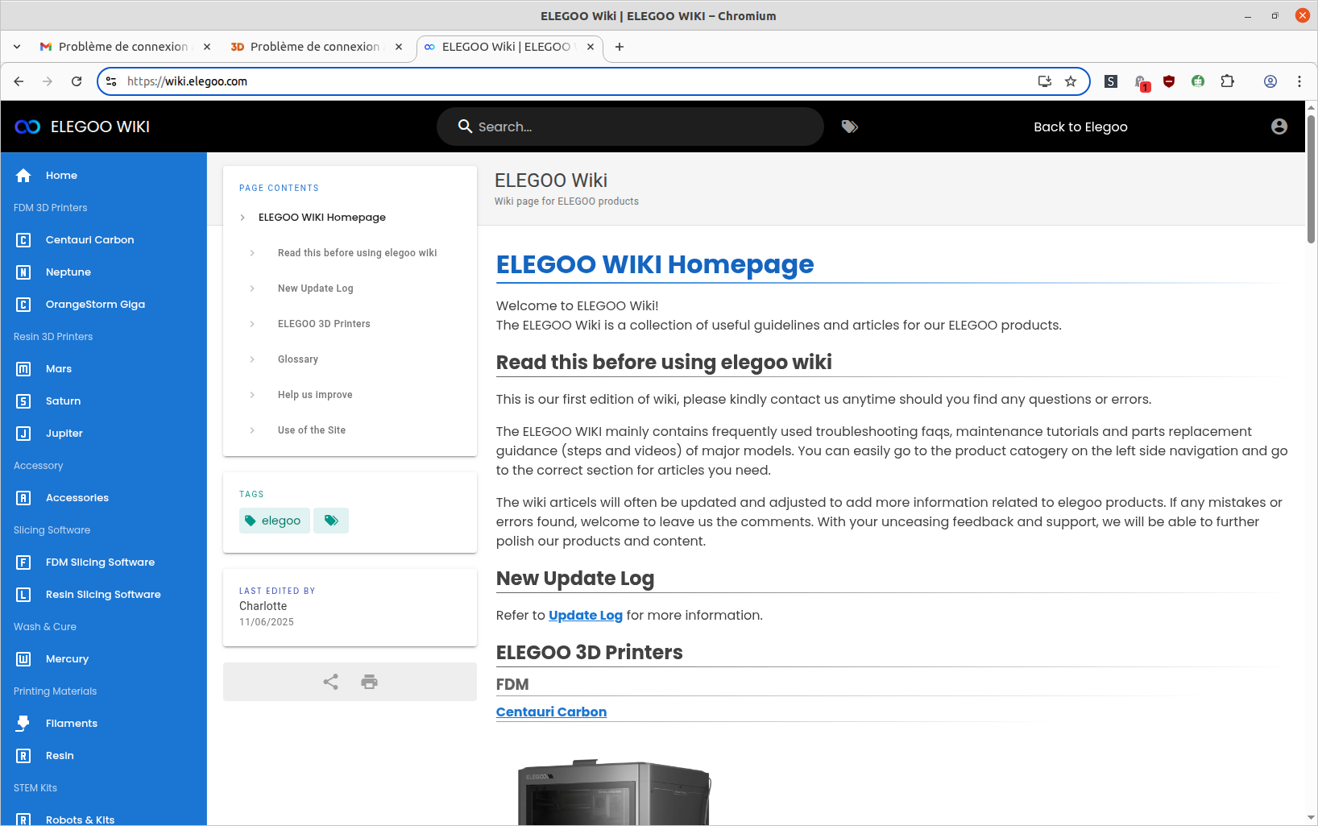This screenshot has height=826, width=1318.
Task: Select the Saturn sidebar icon
Action: (x=23, y=401)
